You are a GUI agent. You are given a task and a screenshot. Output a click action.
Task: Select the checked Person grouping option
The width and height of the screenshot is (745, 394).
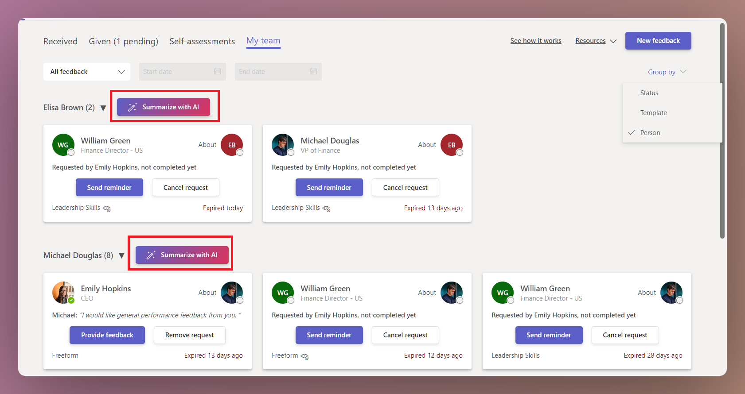click(650, 133)
